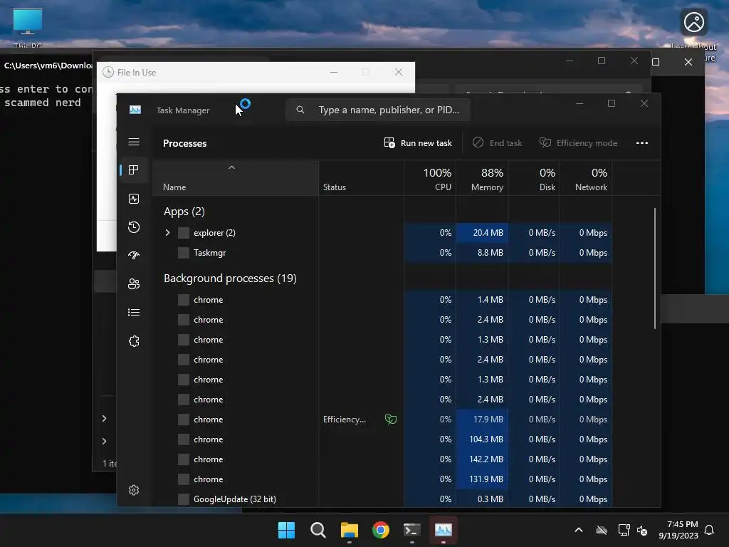
Task: Focus the Task Manager search field
Action: [378, 110]
